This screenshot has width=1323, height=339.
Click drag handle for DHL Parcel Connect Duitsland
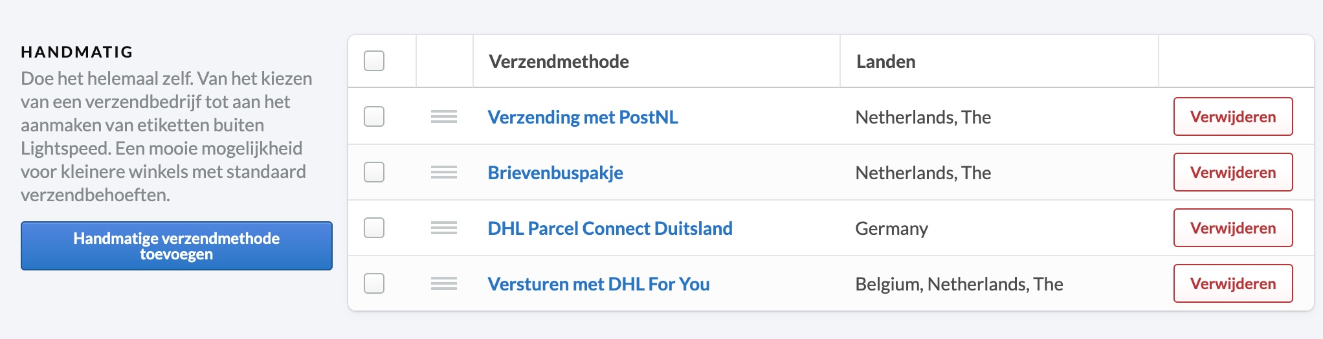pyautogui.click(x=444, y=228)
